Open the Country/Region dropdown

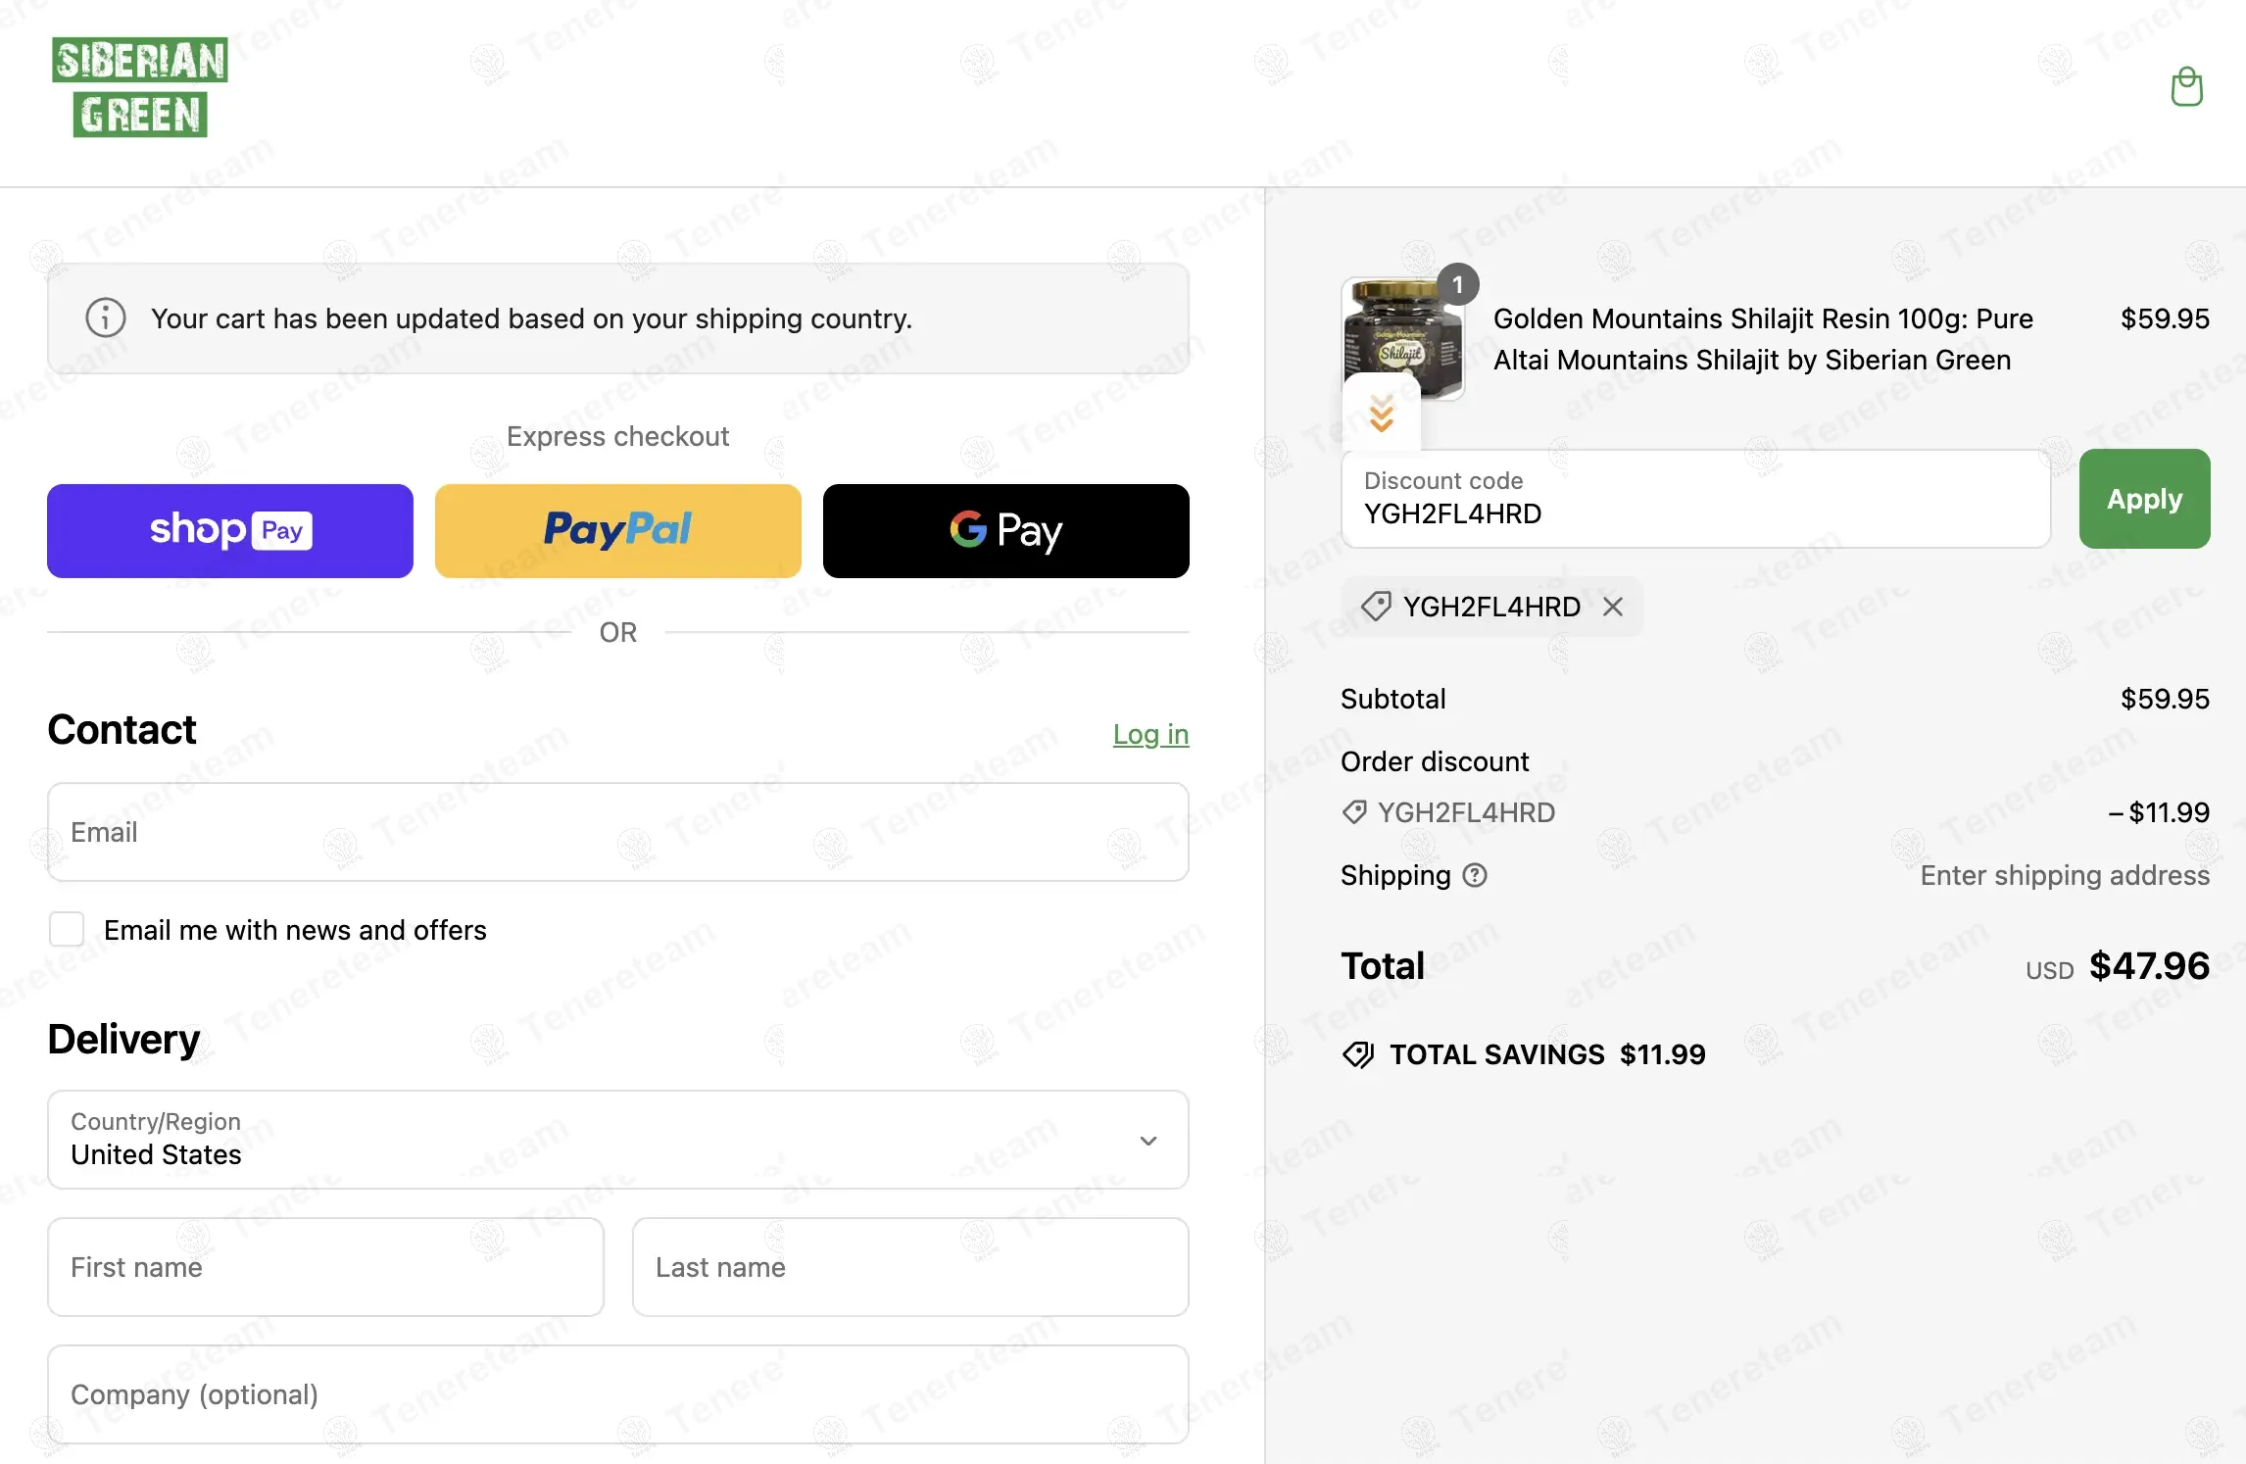(x=617, y=1140)
